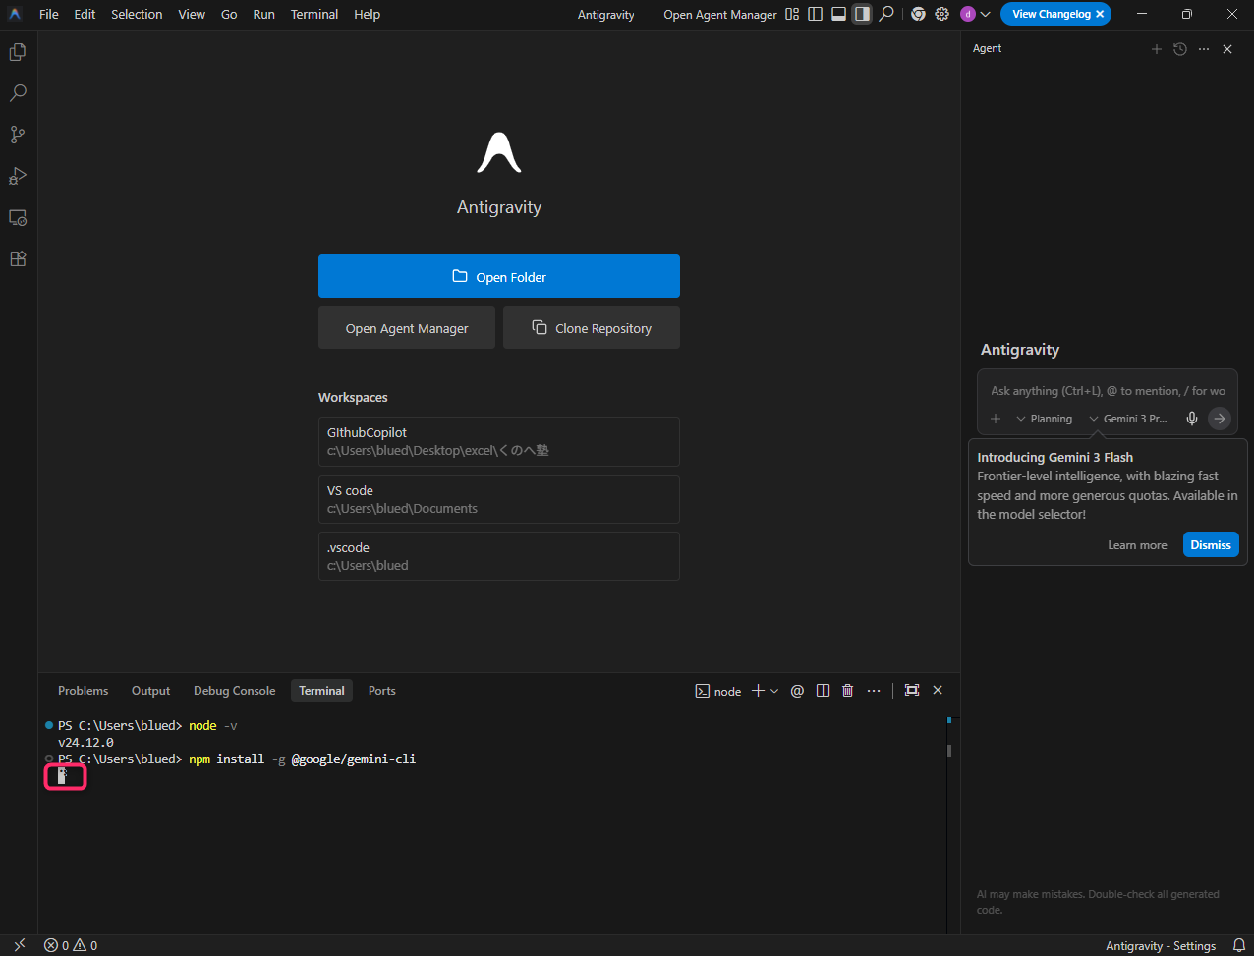1254x956 pixels.
Task: Open the Search view in activity bar
Action: 18,93
